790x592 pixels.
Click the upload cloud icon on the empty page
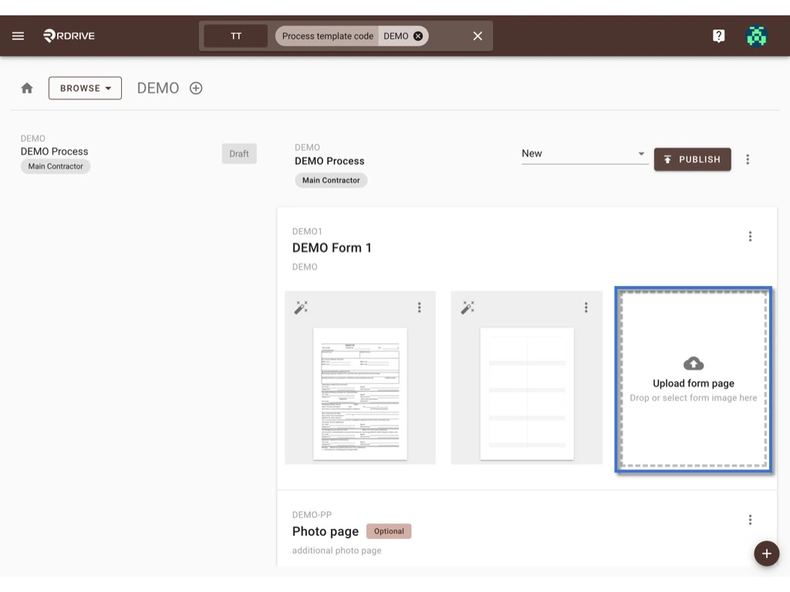coord(693,363)
